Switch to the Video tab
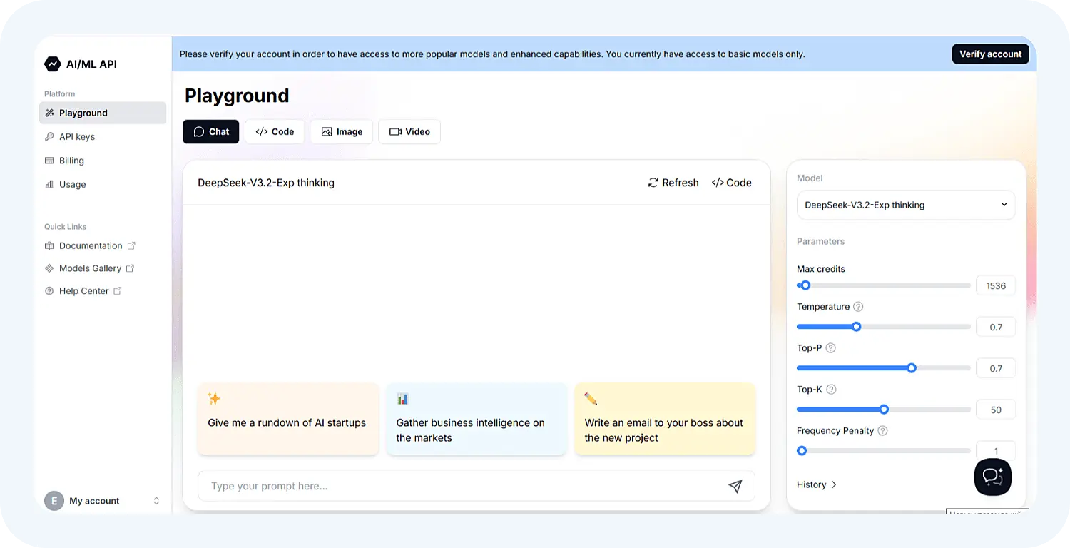This screenshot has width=1070, height=548. 409,132
